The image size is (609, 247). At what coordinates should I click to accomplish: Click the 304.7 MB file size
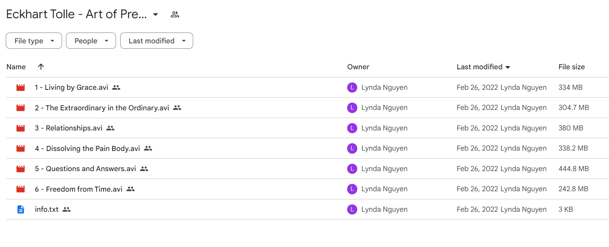pyautogui.click(x=574, y=108)
